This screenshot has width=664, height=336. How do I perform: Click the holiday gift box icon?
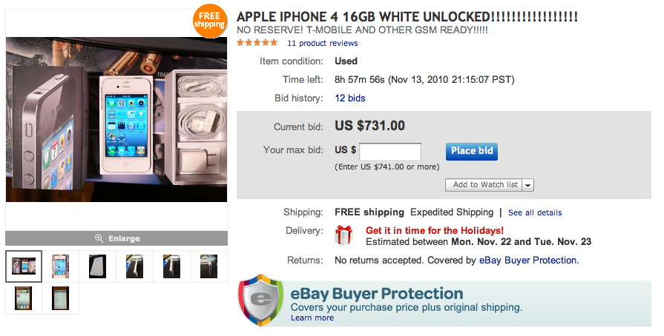[x=344, y=235]
